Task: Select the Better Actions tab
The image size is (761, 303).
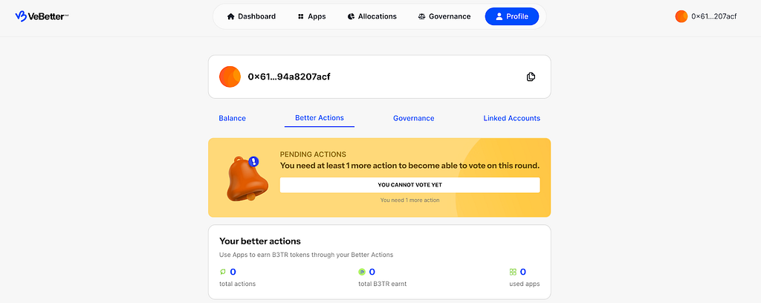Action: coord(320,118)
